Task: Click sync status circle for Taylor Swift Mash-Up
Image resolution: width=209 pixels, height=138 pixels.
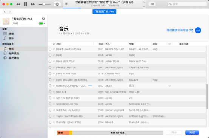Action: pyautogui.click(x=50, y=116)
